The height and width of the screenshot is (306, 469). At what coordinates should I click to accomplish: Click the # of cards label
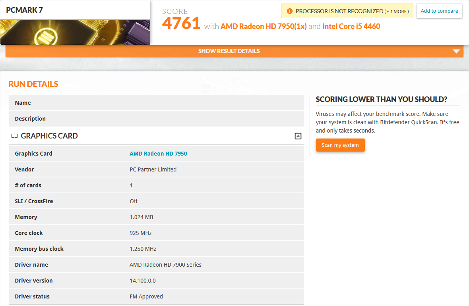[28, 185]
